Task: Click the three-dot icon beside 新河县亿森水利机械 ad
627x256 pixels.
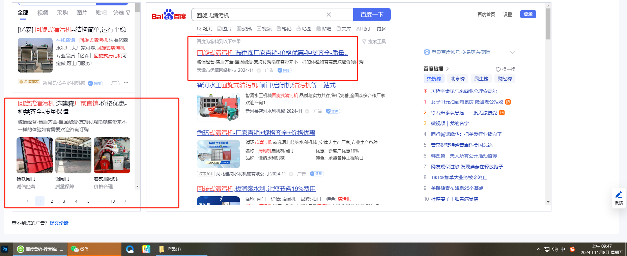Action: [x=126, y=83]
